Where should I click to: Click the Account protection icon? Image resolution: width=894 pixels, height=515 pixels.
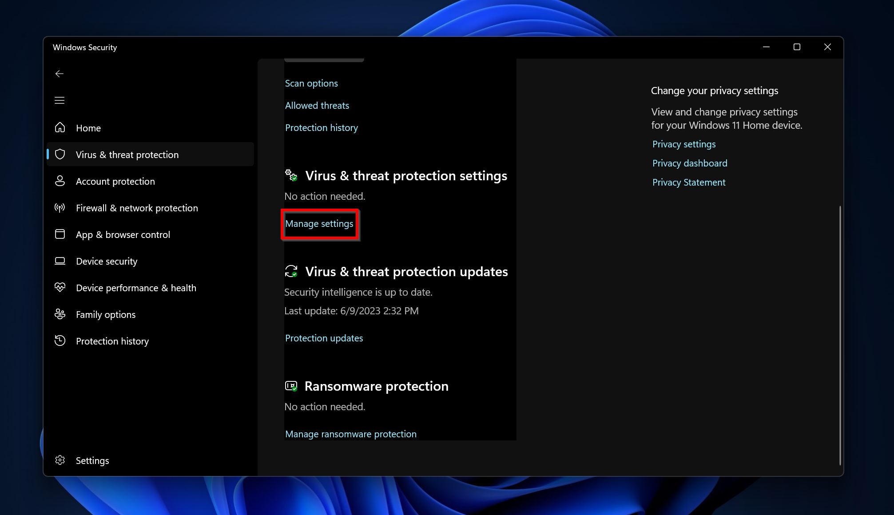click(x=60, y=181)
